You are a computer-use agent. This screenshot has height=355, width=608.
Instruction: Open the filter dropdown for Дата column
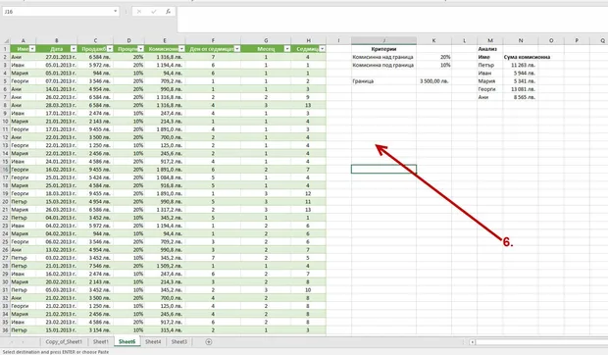74,49
